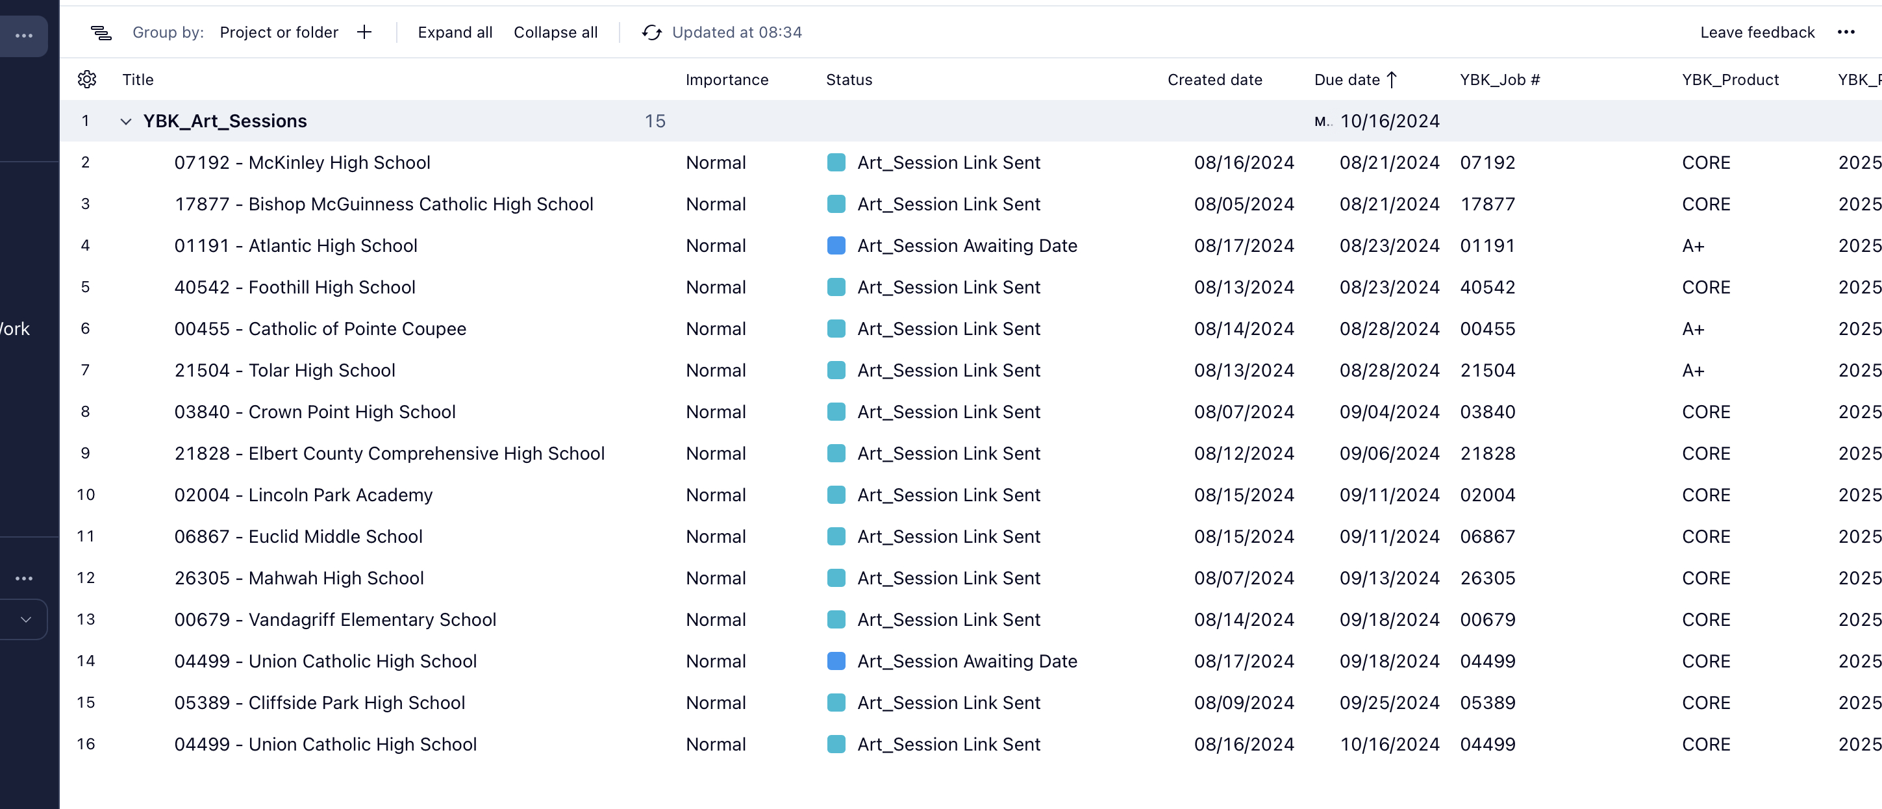Open the sidebar chevron dropdown
The width and height of the screenshot is (1882, 809).
[25, 619]
